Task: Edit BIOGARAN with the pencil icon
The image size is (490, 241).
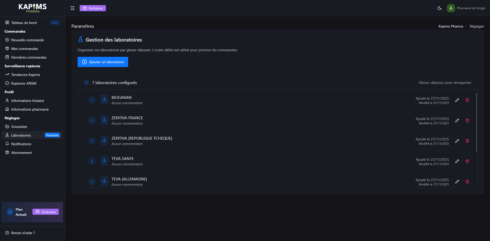Action: (x=457, y=100)
